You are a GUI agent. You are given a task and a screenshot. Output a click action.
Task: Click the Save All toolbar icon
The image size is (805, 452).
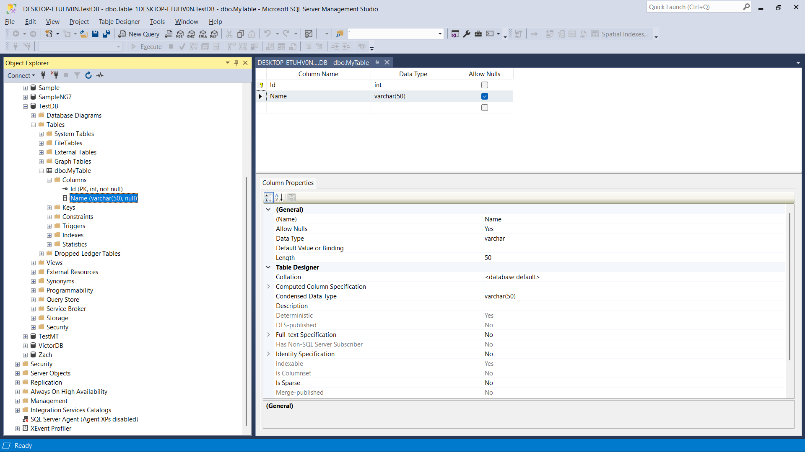[x=106, y=34]
